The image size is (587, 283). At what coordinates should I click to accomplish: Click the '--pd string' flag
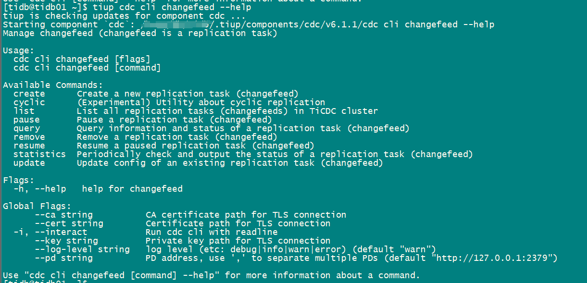tap(63, 258)
